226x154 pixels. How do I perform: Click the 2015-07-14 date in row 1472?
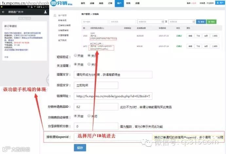coord(163,46)
